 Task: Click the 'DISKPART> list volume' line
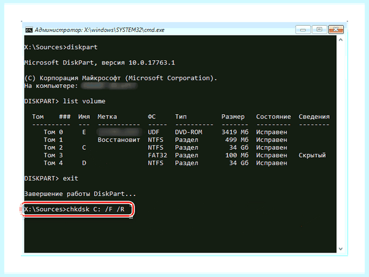[x=65, y=101]
